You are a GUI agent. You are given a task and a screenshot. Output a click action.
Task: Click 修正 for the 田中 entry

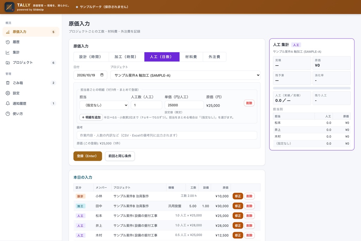(238, 206)
